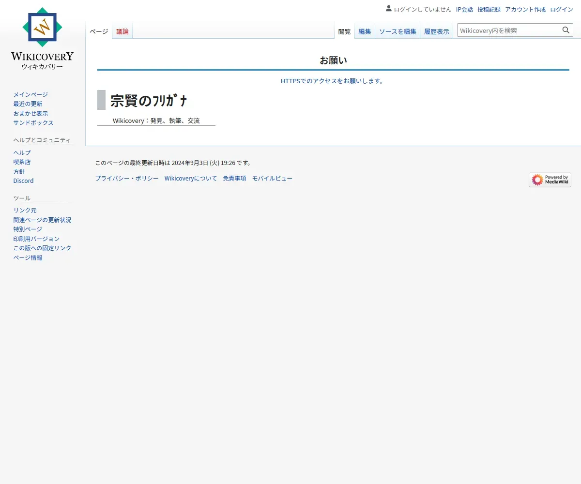Click the 宗賢のﾌﾘｶﾞﾅ page heading
Image resolution: width=581 pixels, height=484 pixels.
[149, 100]
